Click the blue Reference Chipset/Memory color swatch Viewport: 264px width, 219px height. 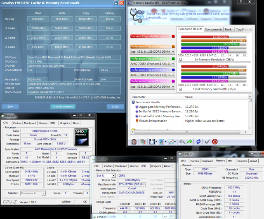click(173, 70)
